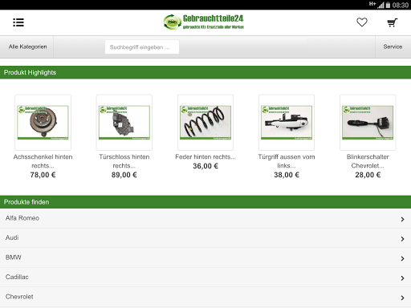This screenshot has width=411, height=308.
Task: Open the hamburger list menu icon
Action: click(18, 22)
